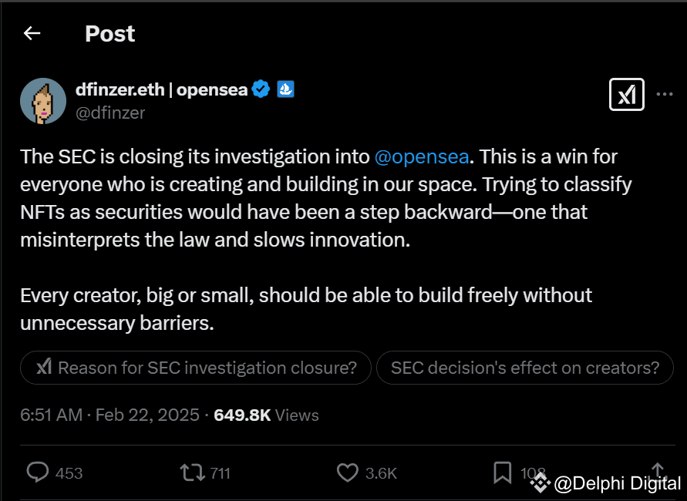The height and width of the screenshot is (501, 687).
Task: Click the Delphi Digital watermark logo
Action: pos(540,483)
